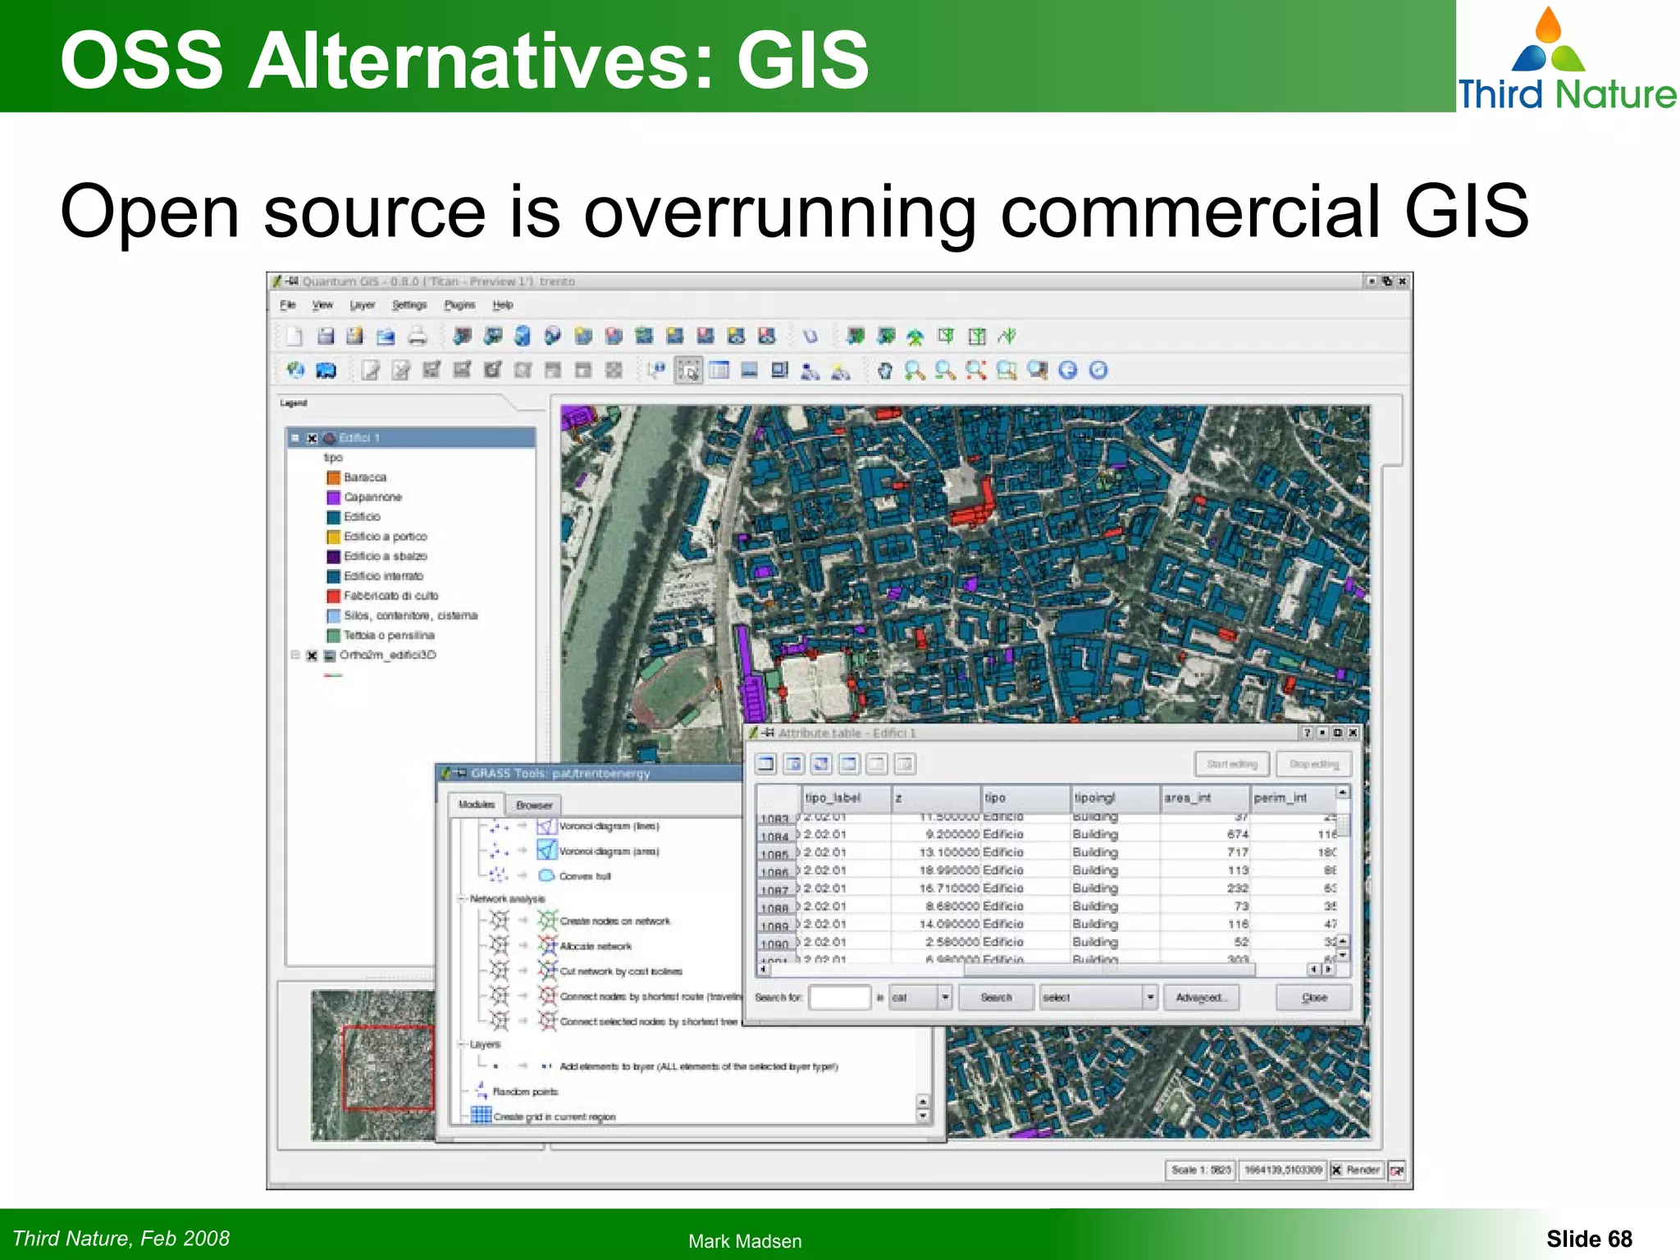This screenshot has width=1680, height=1260.
Task: Select 'Random points' in GRASS Tools
Action: 525,1092
